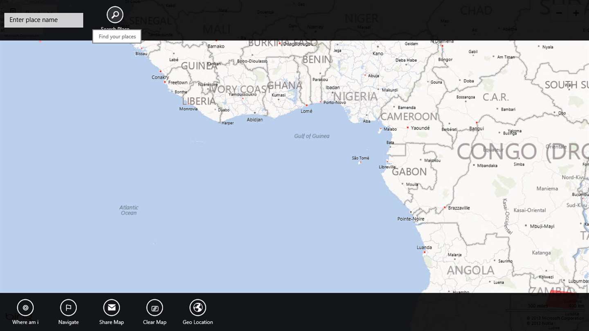The height and width of the screenshot is (331, 589).
Task: Select the CAMEROON country label
Action: pyautogui.click(x=409, y=116)
